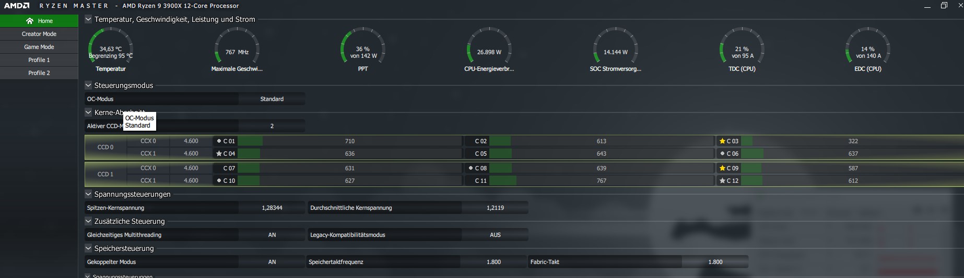
Task: Click the dot marker on core C 10
Action: point(219,181)
